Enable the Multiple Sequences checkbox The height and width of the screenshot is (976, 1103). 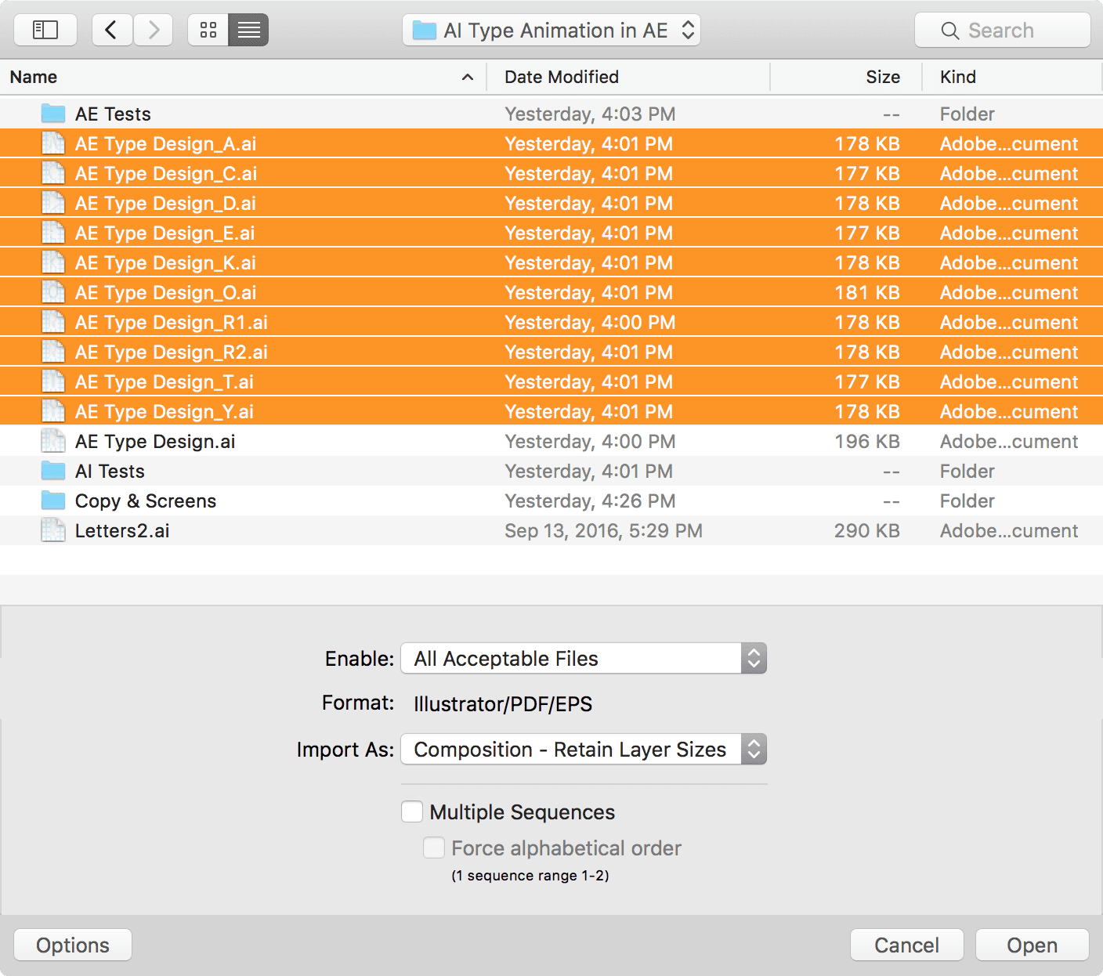click(412, 812)
